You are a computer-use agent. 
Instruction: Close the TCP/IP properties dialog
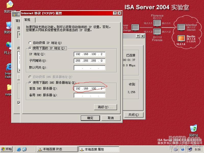click(120, 13)
